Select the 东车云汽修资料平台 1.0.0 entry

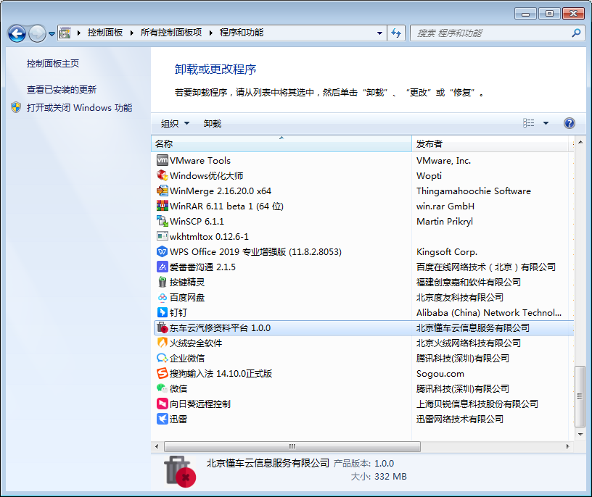pos(364,327)
